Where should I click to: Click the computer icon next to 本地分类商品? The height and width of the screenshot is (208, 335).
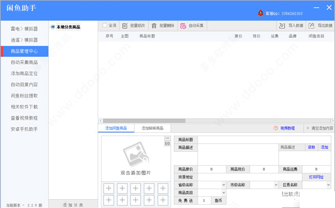[x=53, y=27]
